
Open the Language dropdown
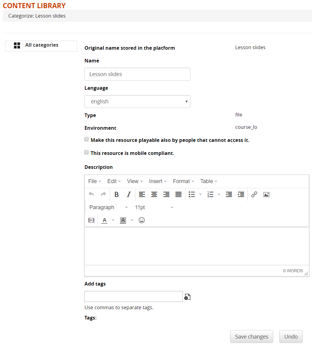(137, 102)
